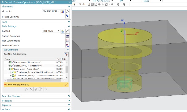The image size is (187, 112).
Task: Toggle the Linear_Move checkbox
Action: 11,62
